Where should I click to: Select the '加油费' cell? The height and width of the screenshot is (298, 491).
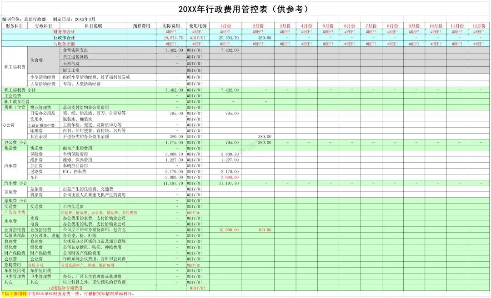point(44,166)
